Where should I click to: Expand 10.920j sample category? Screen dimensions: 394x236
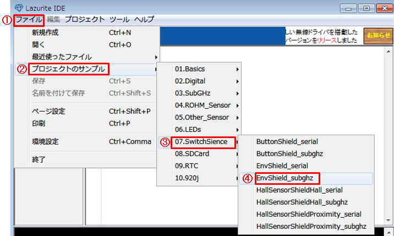(x=199, y=178)
